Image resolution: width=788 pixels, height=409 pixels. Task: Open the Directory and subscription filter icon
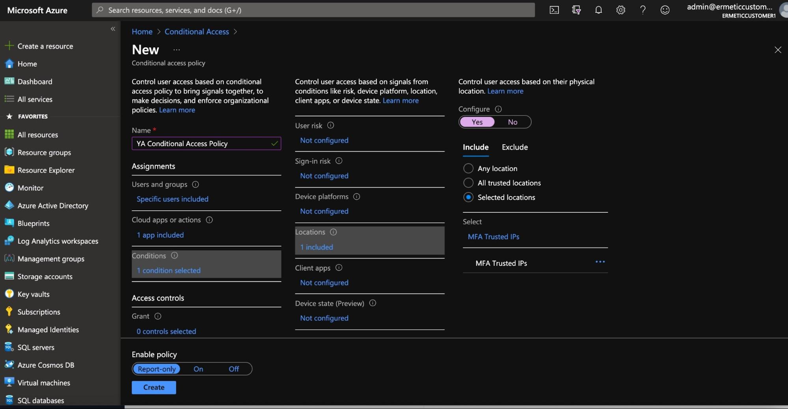point(576,10)
